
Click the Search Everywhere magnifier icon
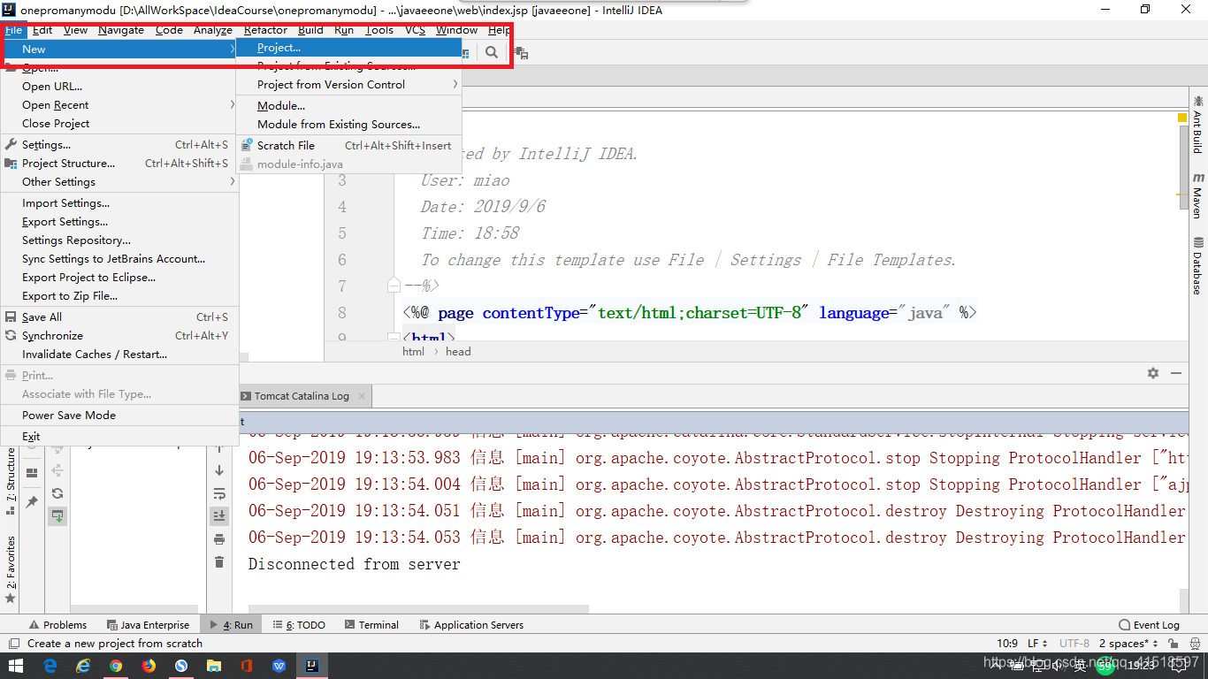(x=491, y=53)
